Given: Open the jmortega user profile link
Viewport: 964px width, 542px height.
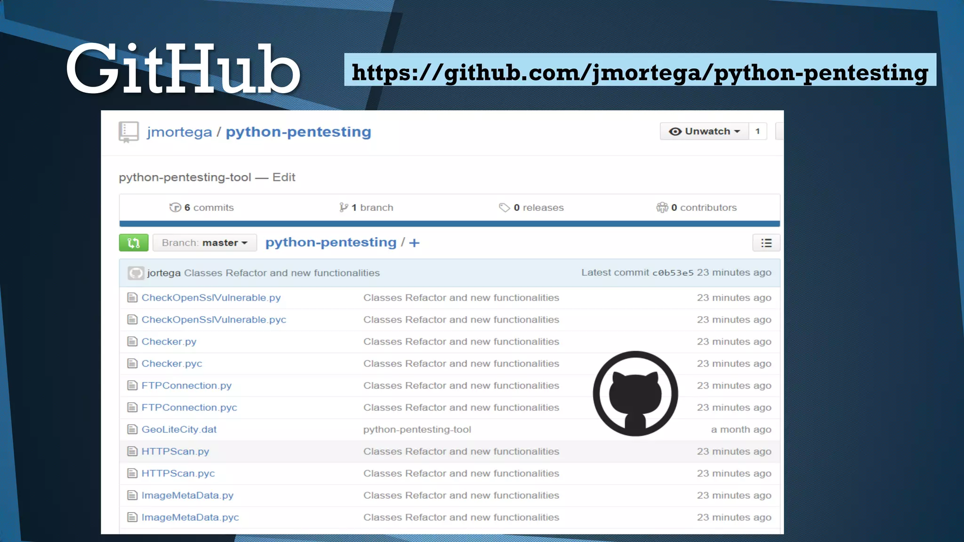Looking at the screenshot, I should pyautogui.click(x=179, y=132).
